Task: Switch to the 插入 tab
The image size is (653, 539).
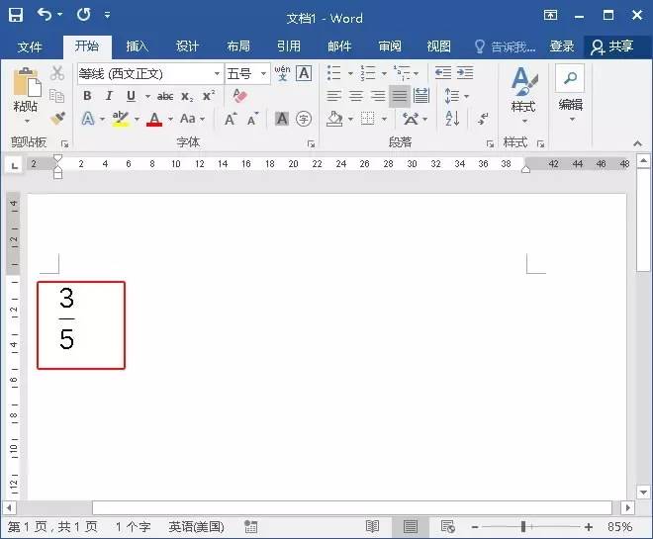Action: [137, 46]
